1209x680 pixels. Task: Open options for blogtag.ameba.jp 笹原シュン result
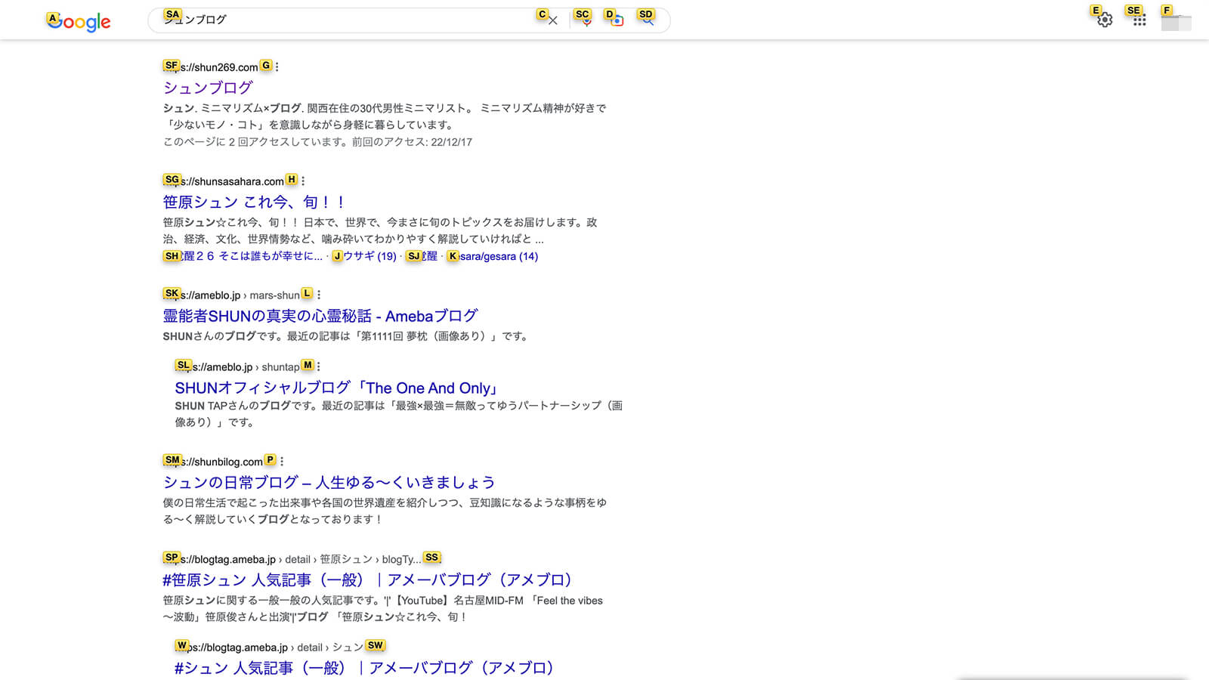[x=433, y=559]
